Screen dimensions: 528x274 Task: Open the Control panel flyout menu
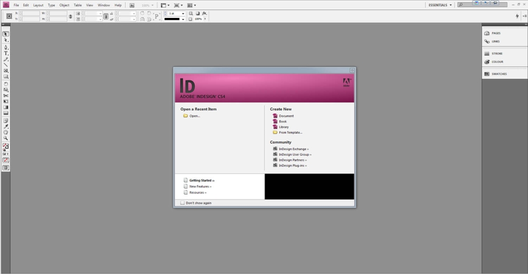[x=525, y=16]
